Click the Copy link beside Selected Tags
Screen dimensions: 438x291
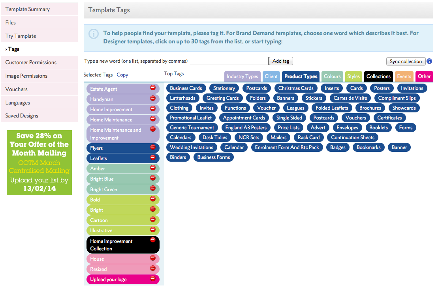tap(122, 75)
